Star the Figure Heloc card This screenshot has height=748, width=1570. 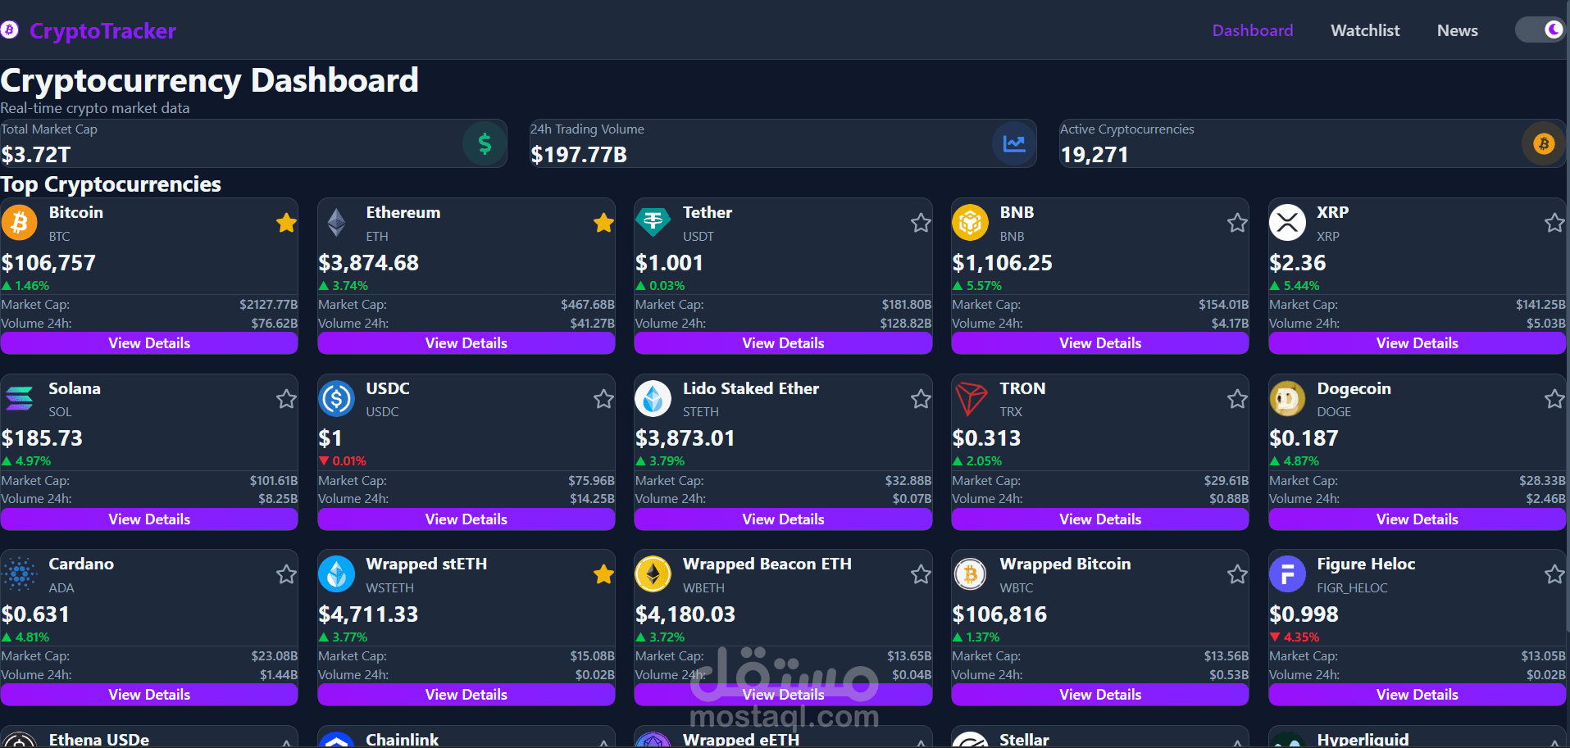(1554, 574)
